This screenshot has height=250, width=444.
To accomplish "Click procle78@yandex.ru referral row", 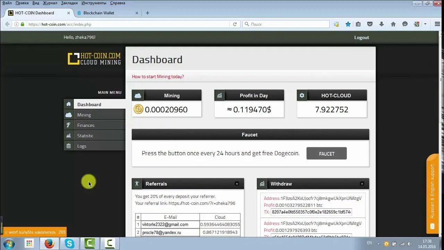I will point(188,232).
